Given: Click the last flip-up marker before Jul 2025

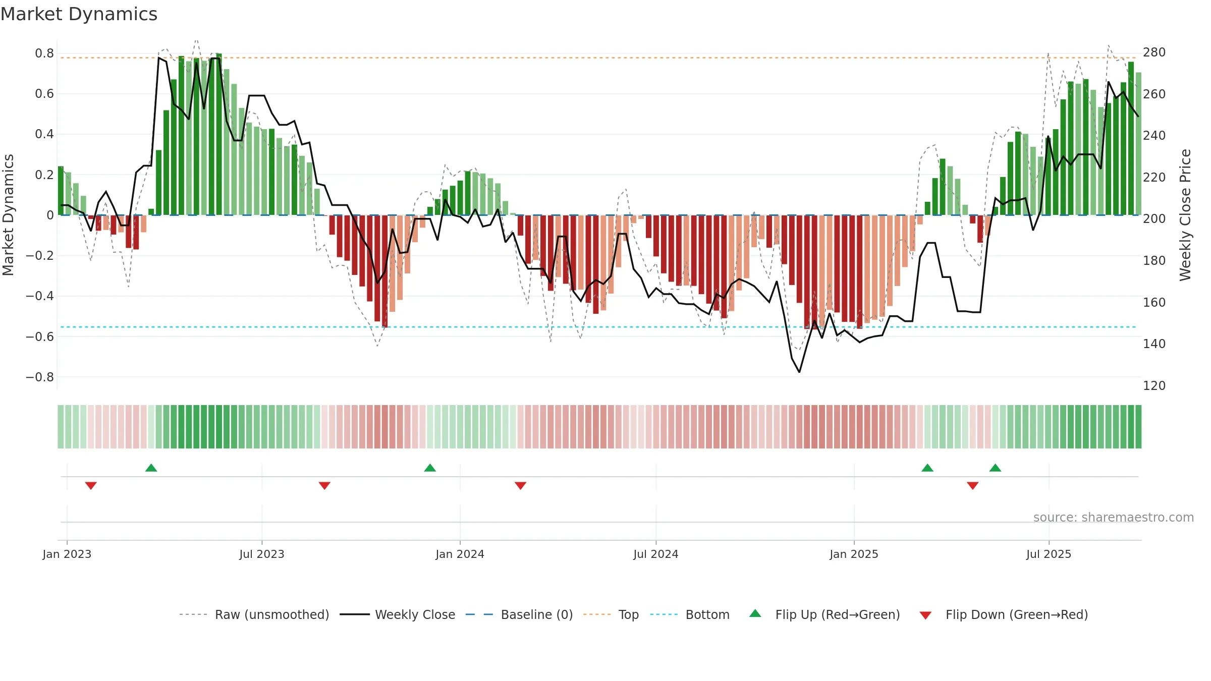Looking at the screenshot, I should point(995,468).
